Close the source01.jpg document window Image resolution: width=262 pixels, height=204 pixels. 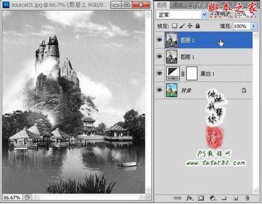[141, 5]
